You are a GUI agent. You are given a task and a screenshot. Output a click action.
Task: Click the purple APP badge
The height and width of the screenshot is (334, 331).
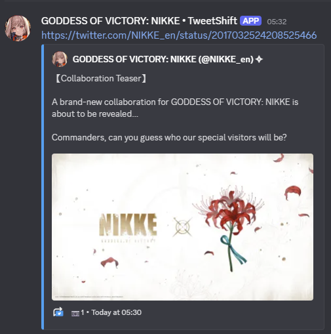(250, 21)
